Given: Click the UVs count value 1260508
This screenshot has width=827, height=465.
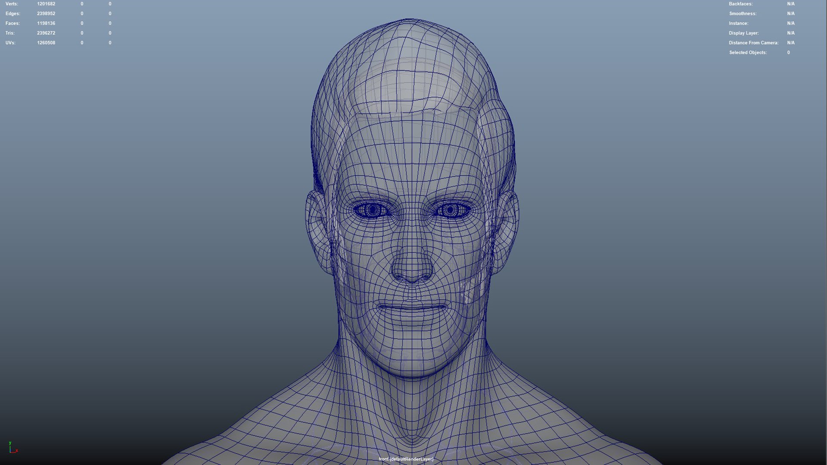Looking at the screenshot, I should (x=46, y=43).
